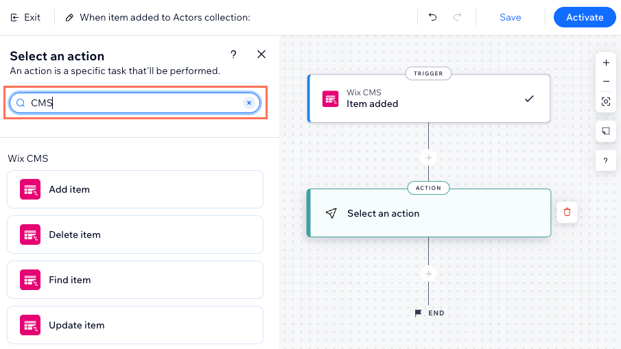Close the Select an action panel
Screen dimensions: 621x349
(261, 54)
